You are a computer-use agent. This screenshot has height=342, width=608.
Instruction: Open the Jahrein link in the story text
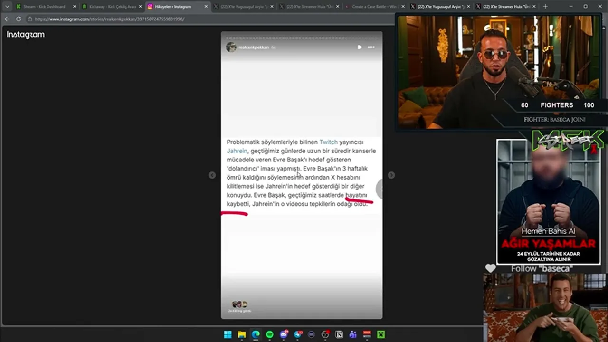click(x=237, y=151)
